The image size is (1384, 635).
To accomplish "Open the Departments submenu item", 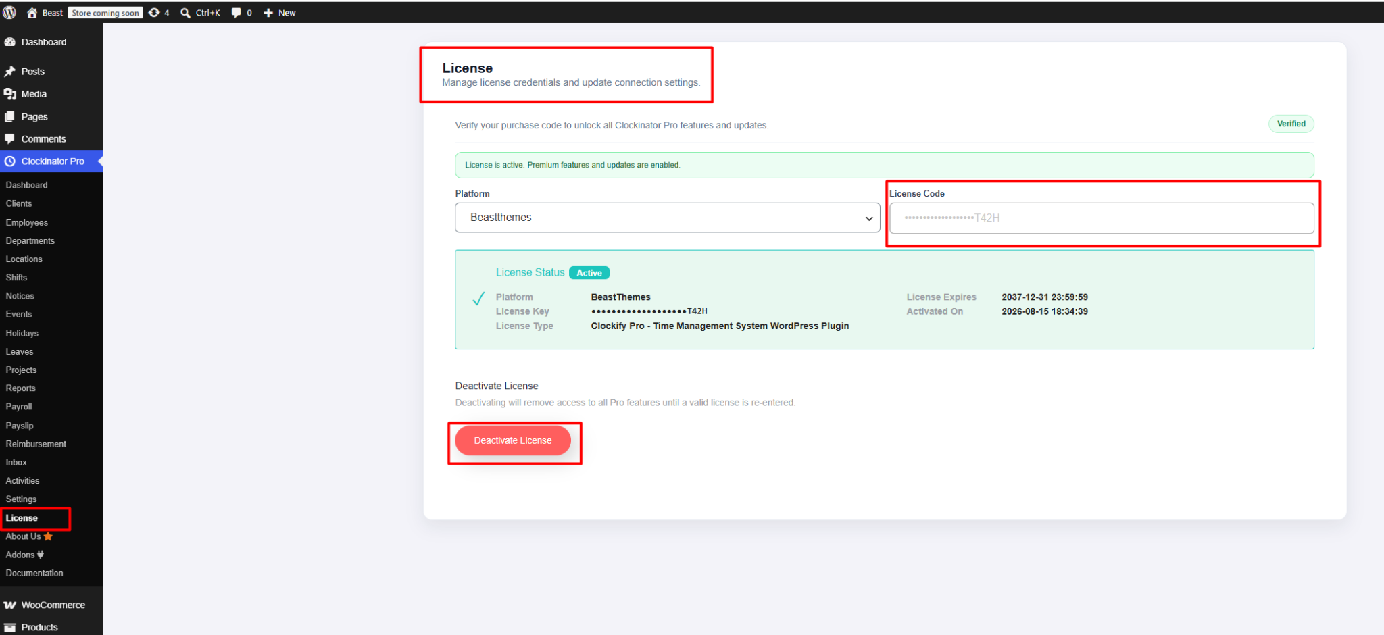I will 30,240.
